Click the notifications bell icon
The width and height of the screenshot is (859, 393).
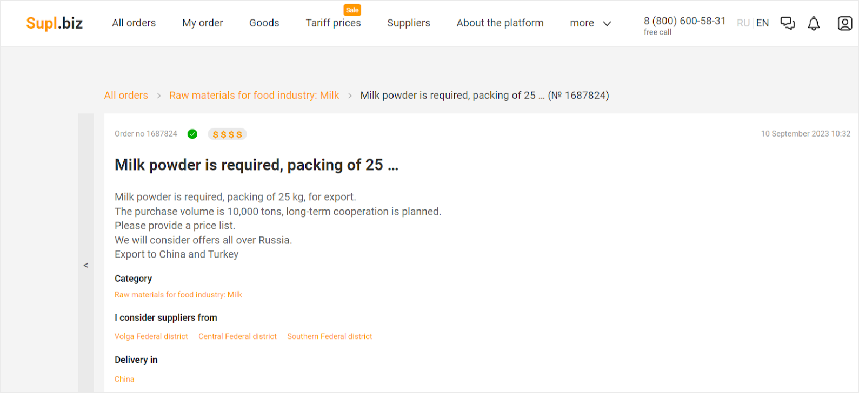(x=814, y=23)
